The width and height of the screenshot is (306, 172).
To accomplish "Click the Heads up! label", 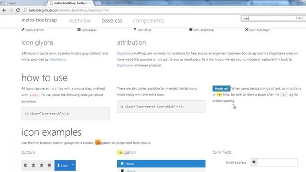I will click(221, 88).
